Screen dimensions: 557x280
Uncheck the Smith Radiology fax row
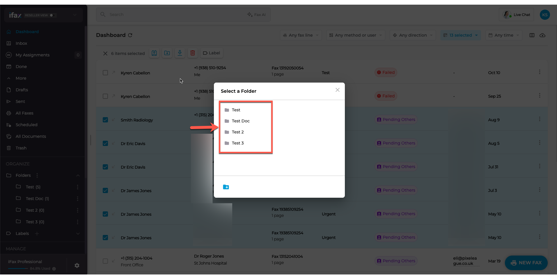pos(105,120)
